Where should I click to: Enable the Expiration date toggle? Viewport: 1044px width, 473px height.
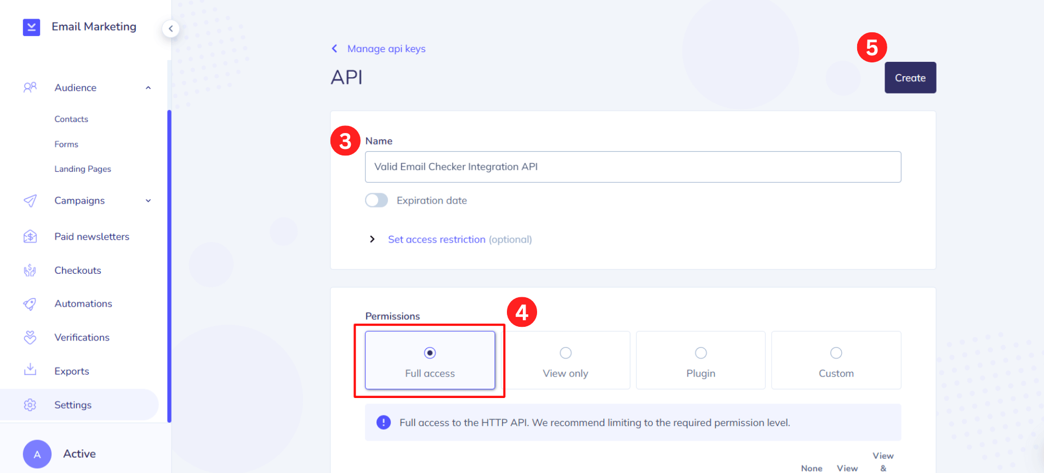(x=376, y=200)
